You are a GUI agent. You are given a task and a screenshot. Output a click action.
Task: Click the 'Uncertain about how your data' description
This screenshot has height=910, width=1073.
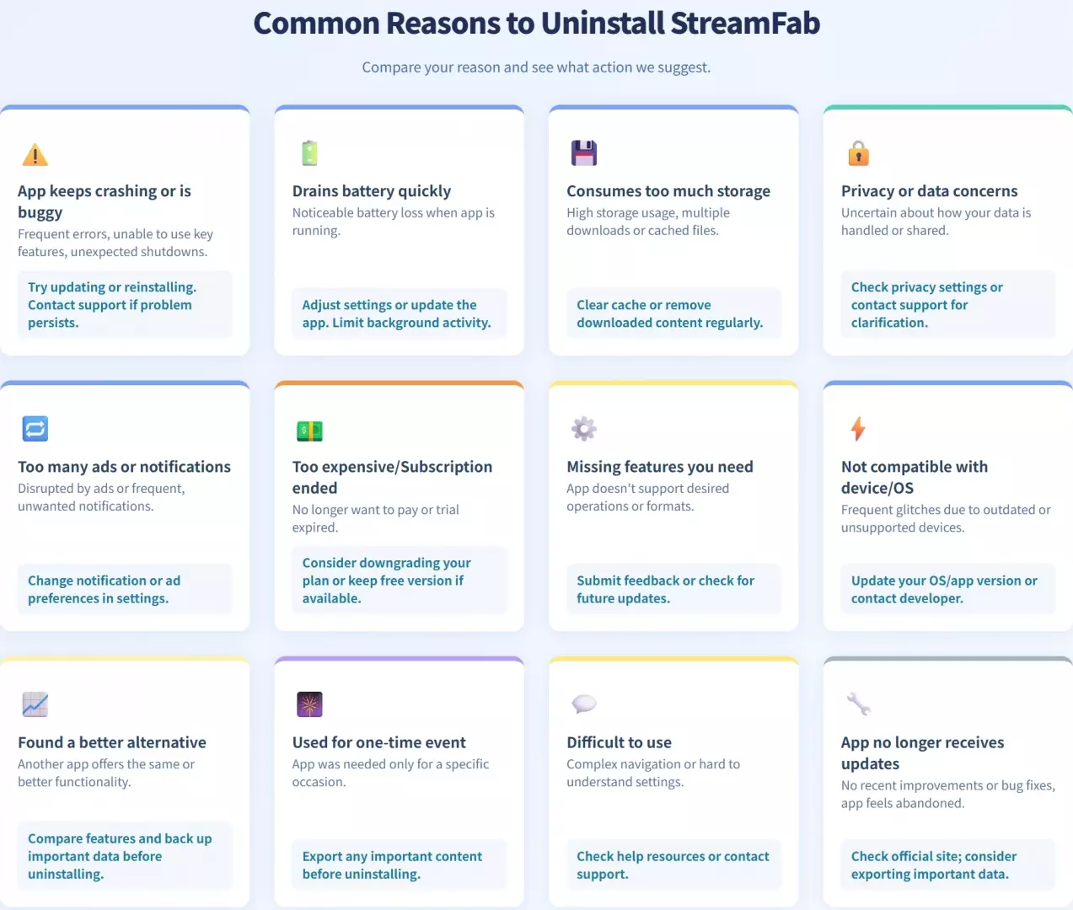(936, 222)
